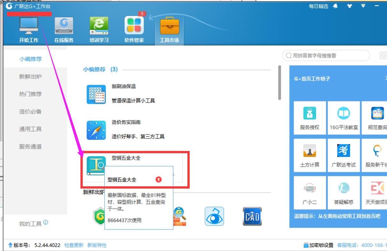The width and height of the screenshot is (387, 251).
Task: Select 热门推荐 in the sidebar
Action: pyautogui.click(x=30, y=94)
